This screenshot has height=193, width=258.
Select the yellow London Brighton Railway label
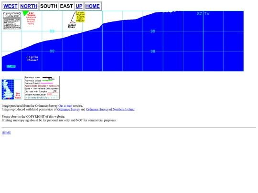click(80, 17)
